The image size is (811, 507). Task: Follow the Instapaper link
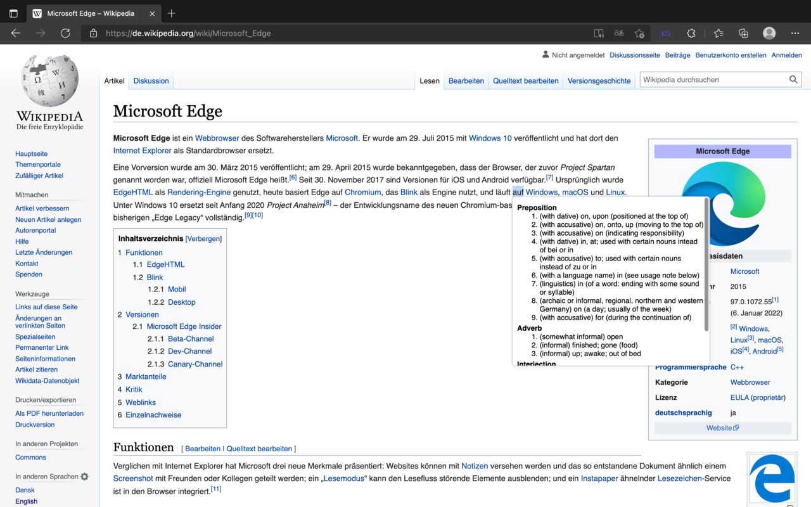599,478
